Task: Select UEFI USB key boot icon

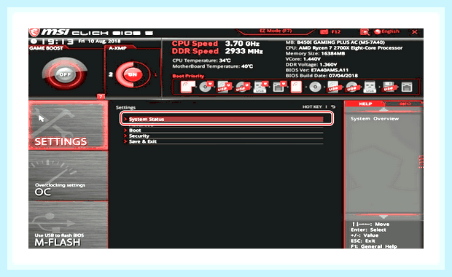Action: 260,87
